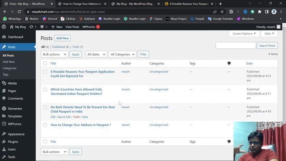Move Do Both Parents post to Trash
This screenshot has height=161, width=286.
tap(76, 117)
